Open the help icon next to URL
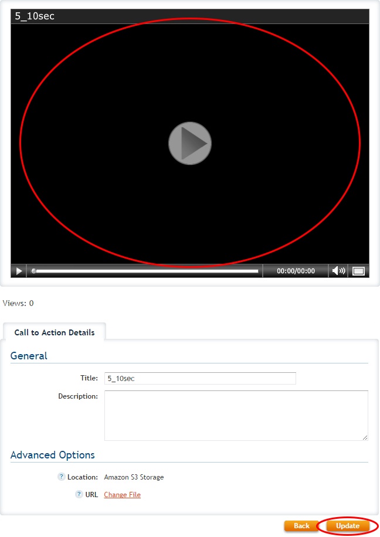This screenshot has height=537, width=380. (79, 494)
